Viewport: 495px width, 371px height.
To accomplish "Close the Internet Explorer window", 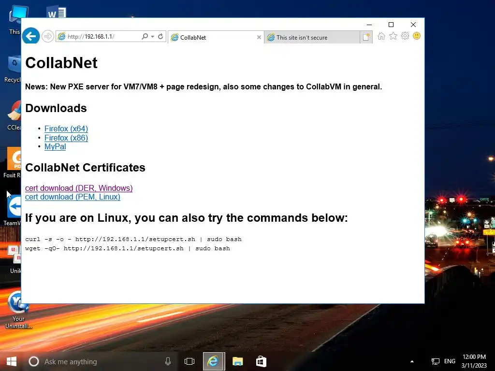I will coord(413,25).
